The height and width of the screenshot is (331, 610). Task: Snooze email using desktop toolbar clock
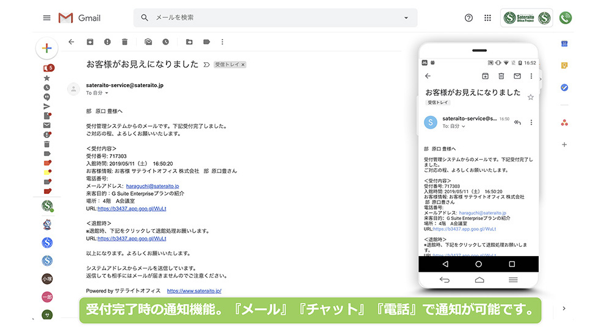(x=166, y=42)
